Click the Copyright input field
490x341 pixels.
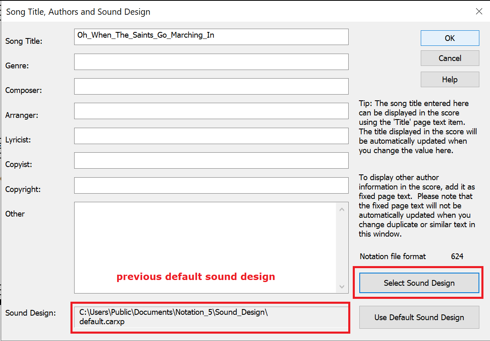pyautogui.click(x=211, y=185)
